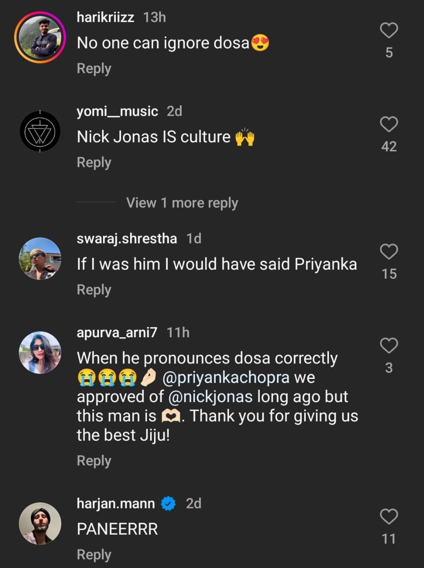Viewport: 424px width, 568px height.
Task: Expand View 1 more reply
Action: [x=182, y=203]
